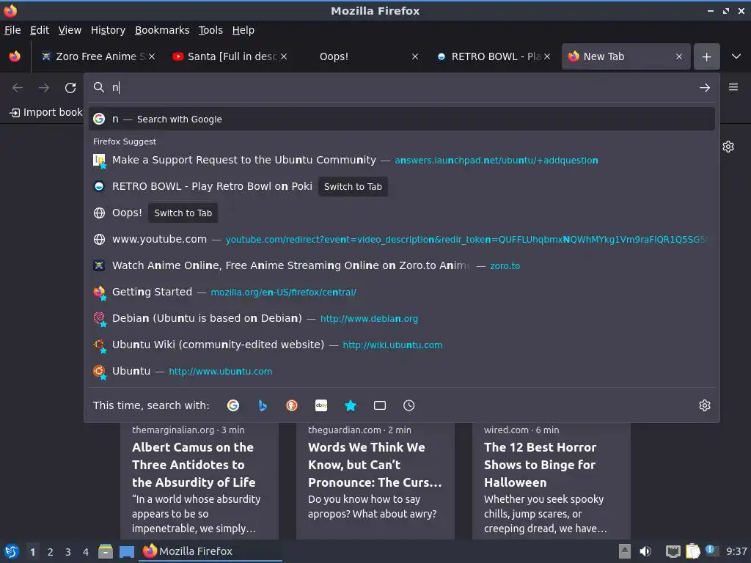
Task: Click Switch to Tab for Oops!
Action: pyautogui.click(x=183, y=213)
